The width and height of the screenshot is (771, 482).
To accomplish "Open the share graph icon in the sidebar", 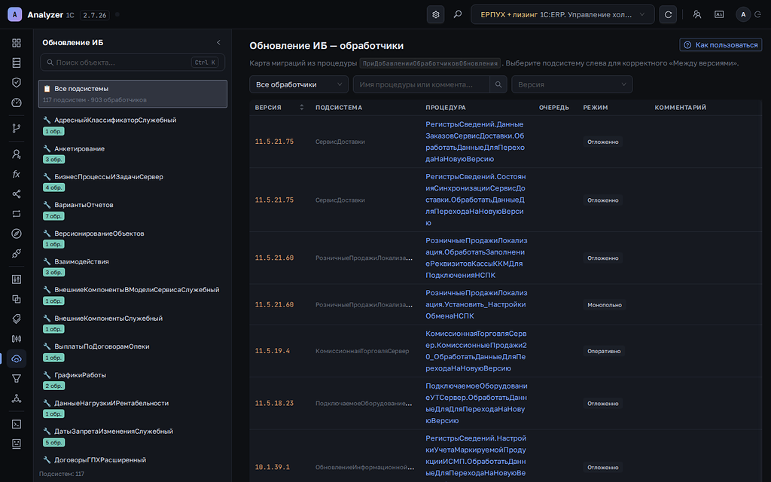I will point(17,194).
